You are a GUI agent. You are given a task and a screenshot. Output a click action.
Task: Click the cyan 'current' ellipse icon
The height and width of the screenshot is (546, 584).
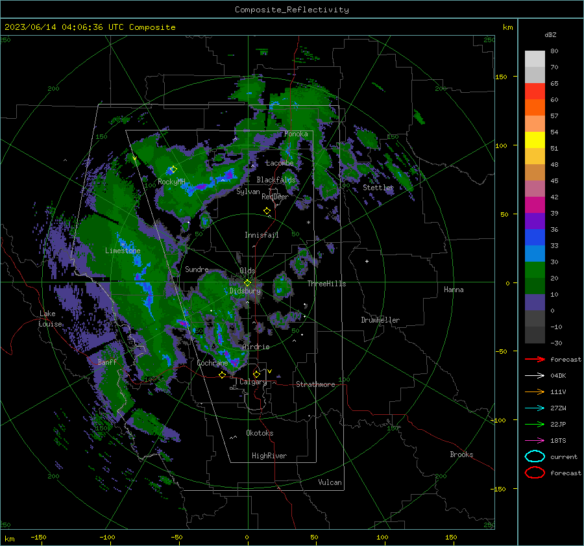[535, 456]
